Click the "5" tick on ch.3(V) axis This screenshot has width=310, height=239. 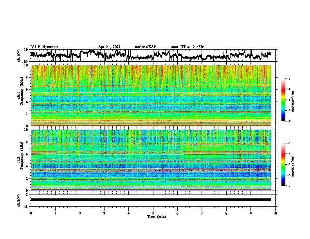(x=27, y=194)
